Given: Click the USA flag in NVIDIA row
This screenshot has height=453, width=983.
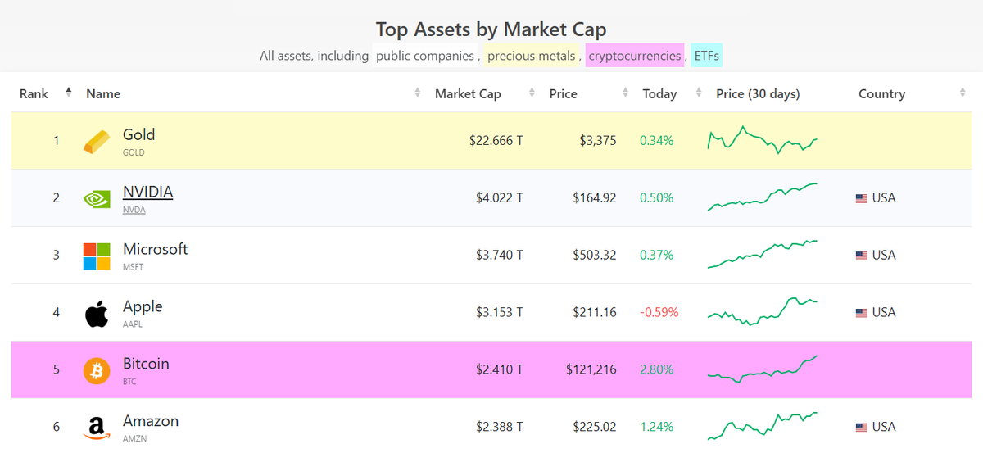Looking at the screenshot, I should point(861,198).
